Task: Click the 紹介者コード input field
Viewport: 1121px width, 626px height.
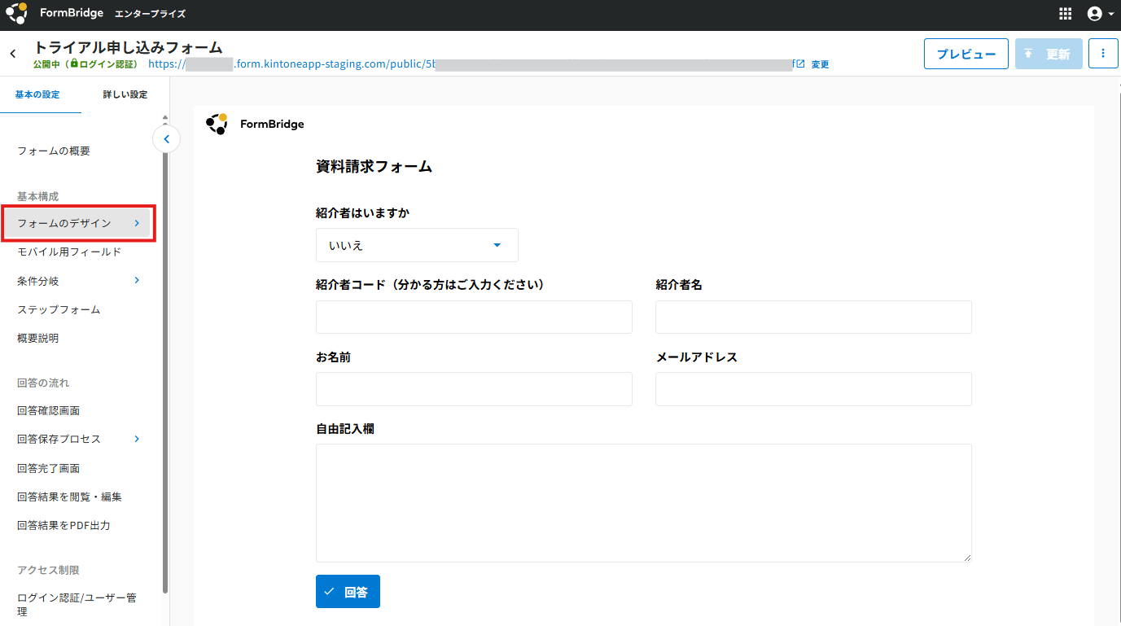Action: [x=474, y=317]
